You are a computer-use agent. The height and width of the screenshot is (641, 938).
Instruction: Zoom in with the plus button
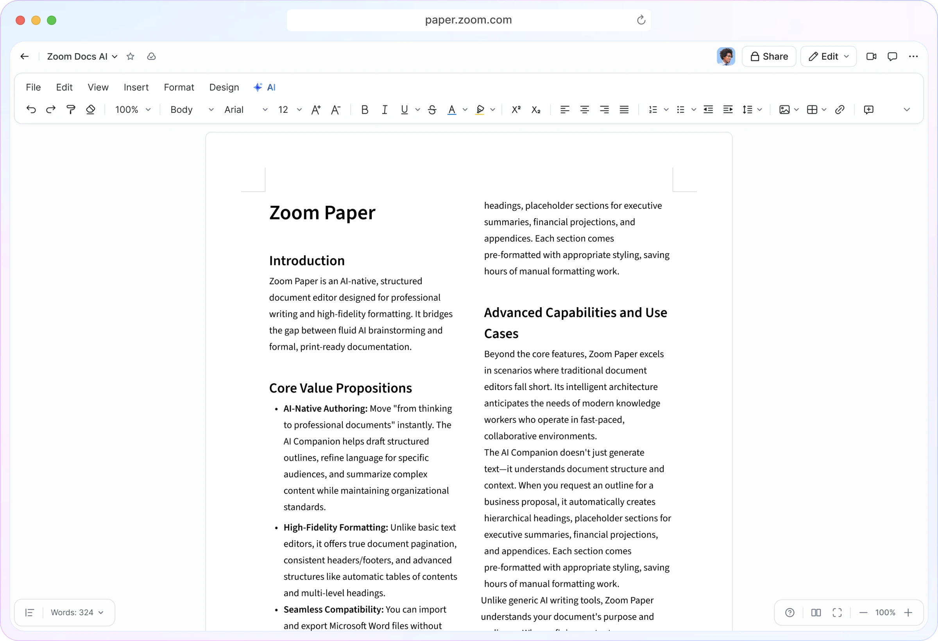coord(908,613)
